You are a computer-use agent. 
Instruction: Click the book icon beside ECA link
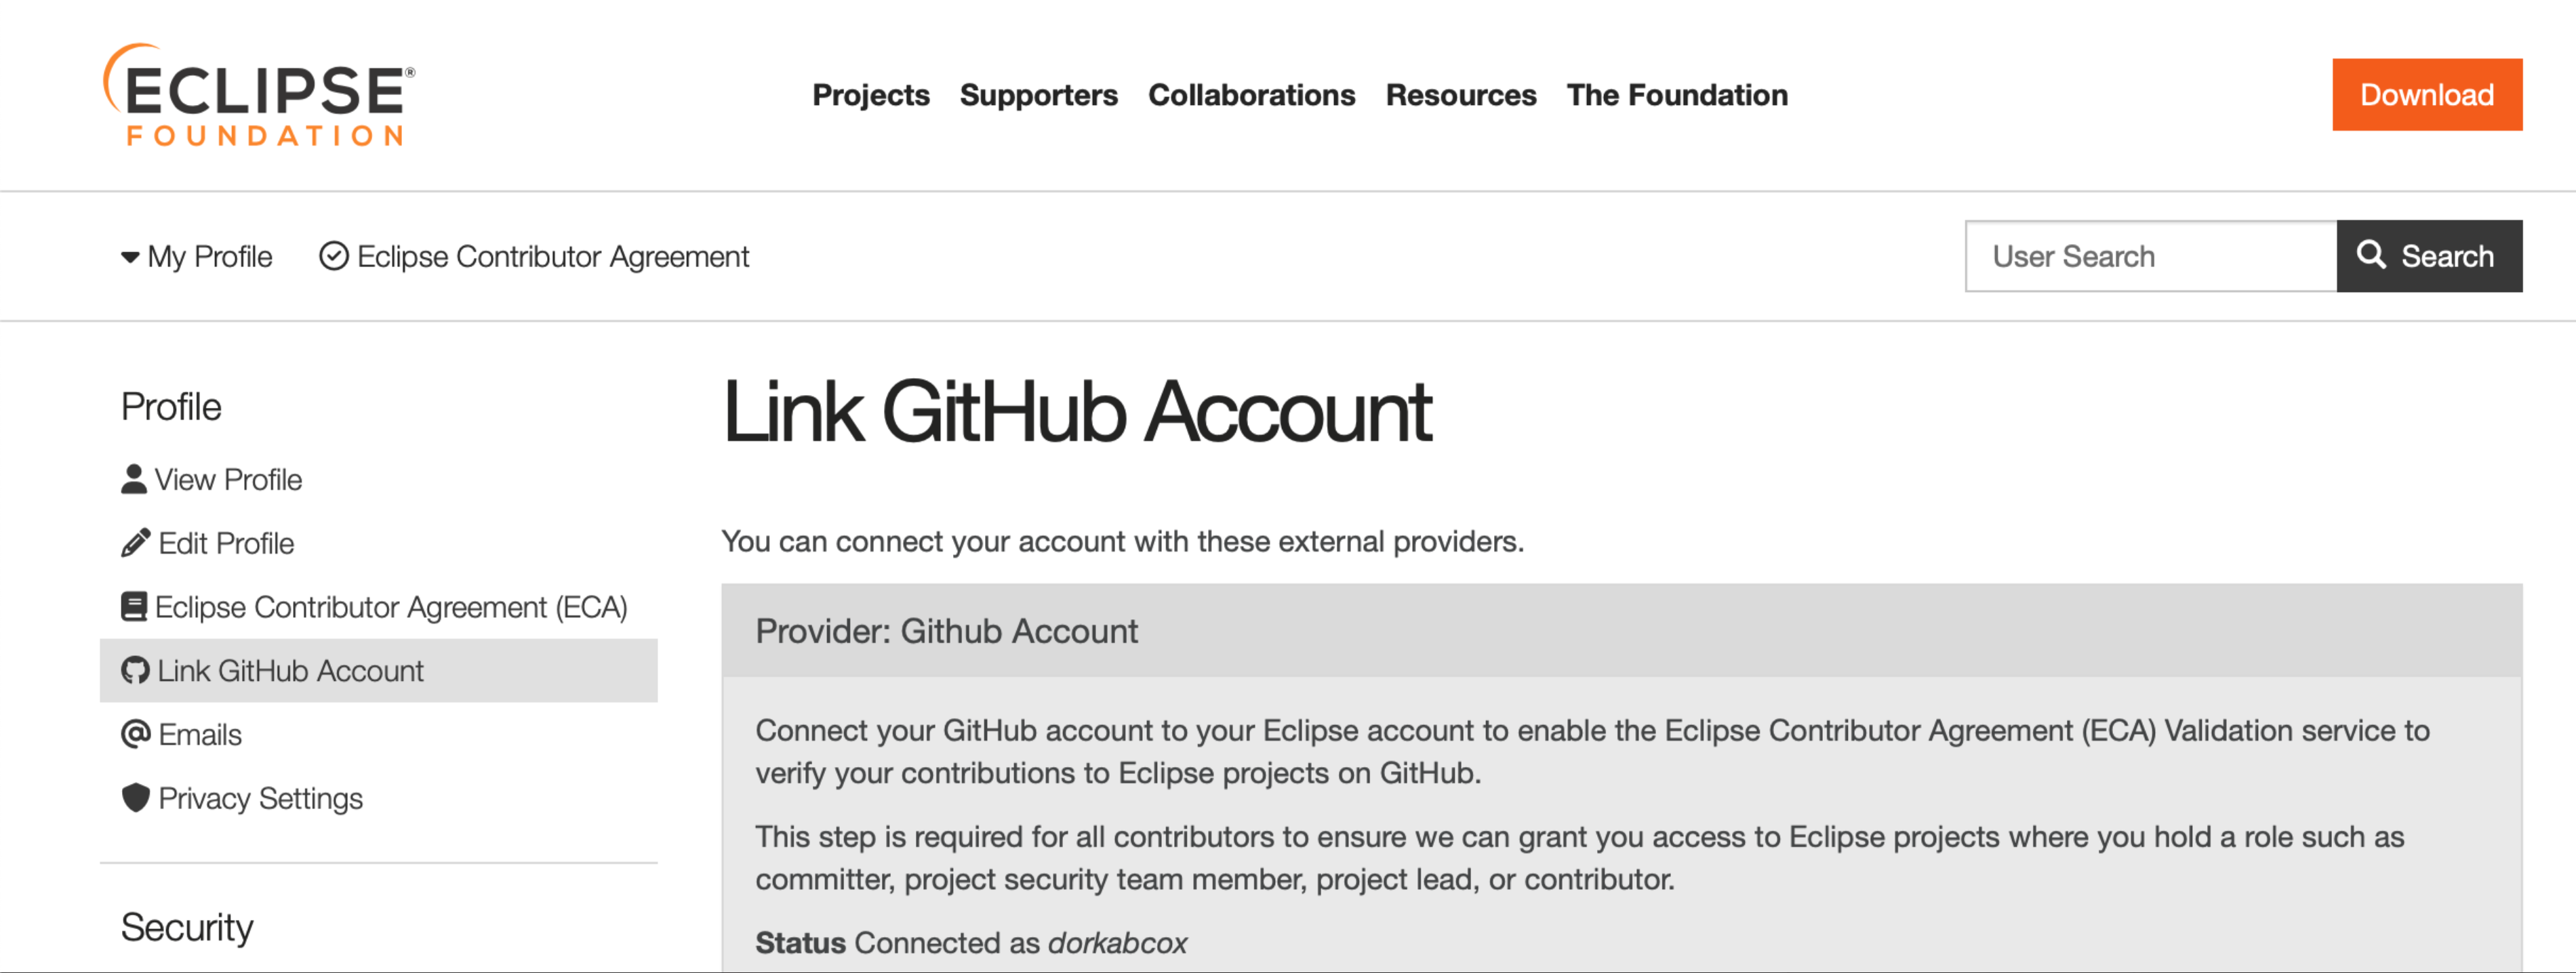(133, 607)
